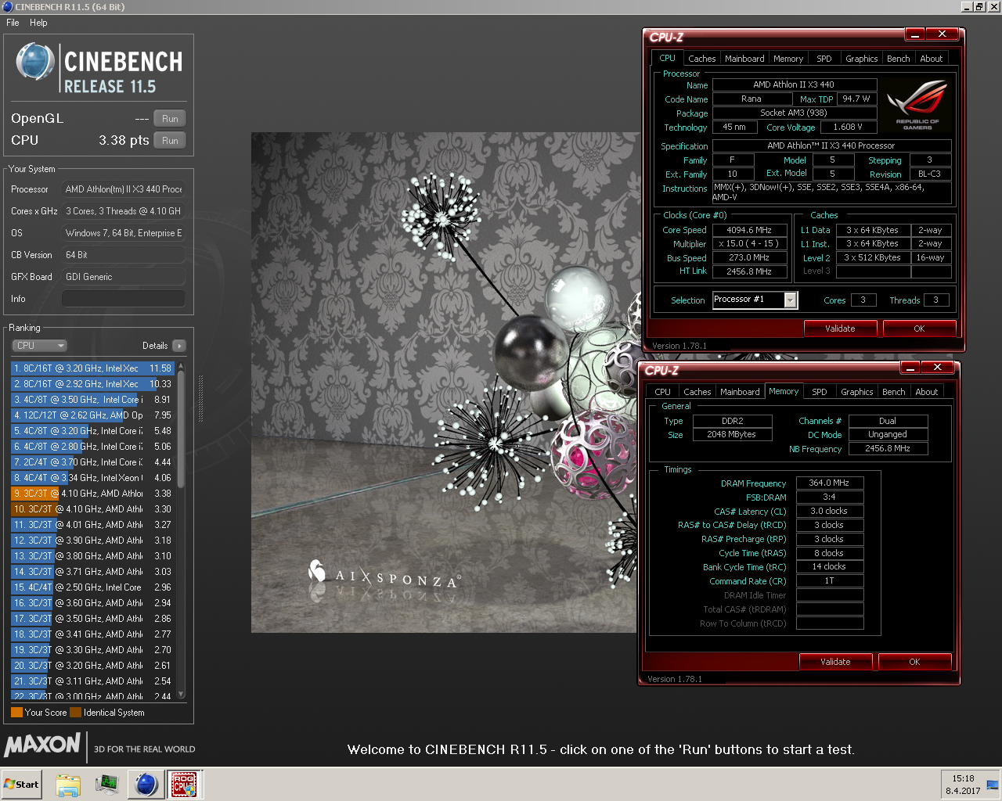
Task: Select ranking row 4 AMD Opteron 7.95
Action: click(x=92, y=415)
